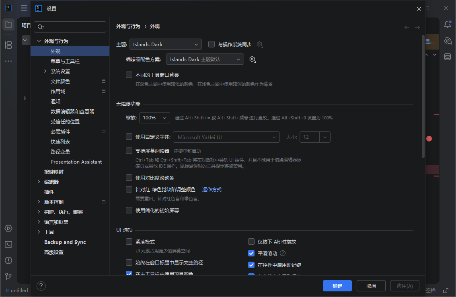Enable 不同的工具窗口背景 option
The image size is (456, 297).
[x=129, y=74]
